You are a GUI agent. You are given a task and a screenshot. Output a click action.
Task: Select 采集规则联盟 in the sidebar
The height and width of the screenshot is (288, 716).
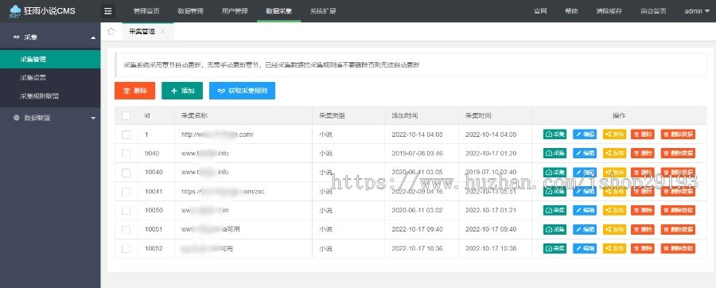coord(50,96)
